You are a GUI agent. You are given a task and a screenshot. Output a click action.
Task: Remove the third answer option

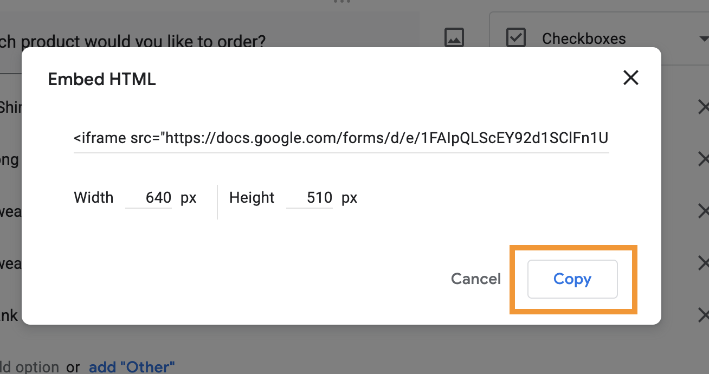703,211
